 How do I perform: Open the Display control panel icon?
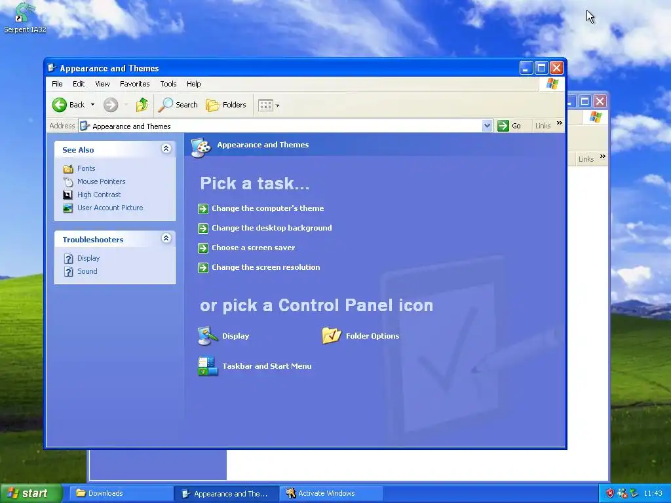[208, 336]
